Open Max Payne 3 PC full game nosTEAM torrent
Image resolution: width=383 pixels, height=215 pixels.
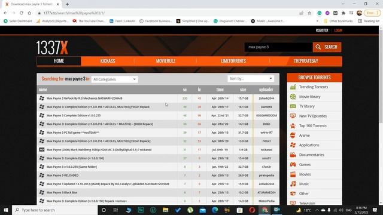click(73, 133)
